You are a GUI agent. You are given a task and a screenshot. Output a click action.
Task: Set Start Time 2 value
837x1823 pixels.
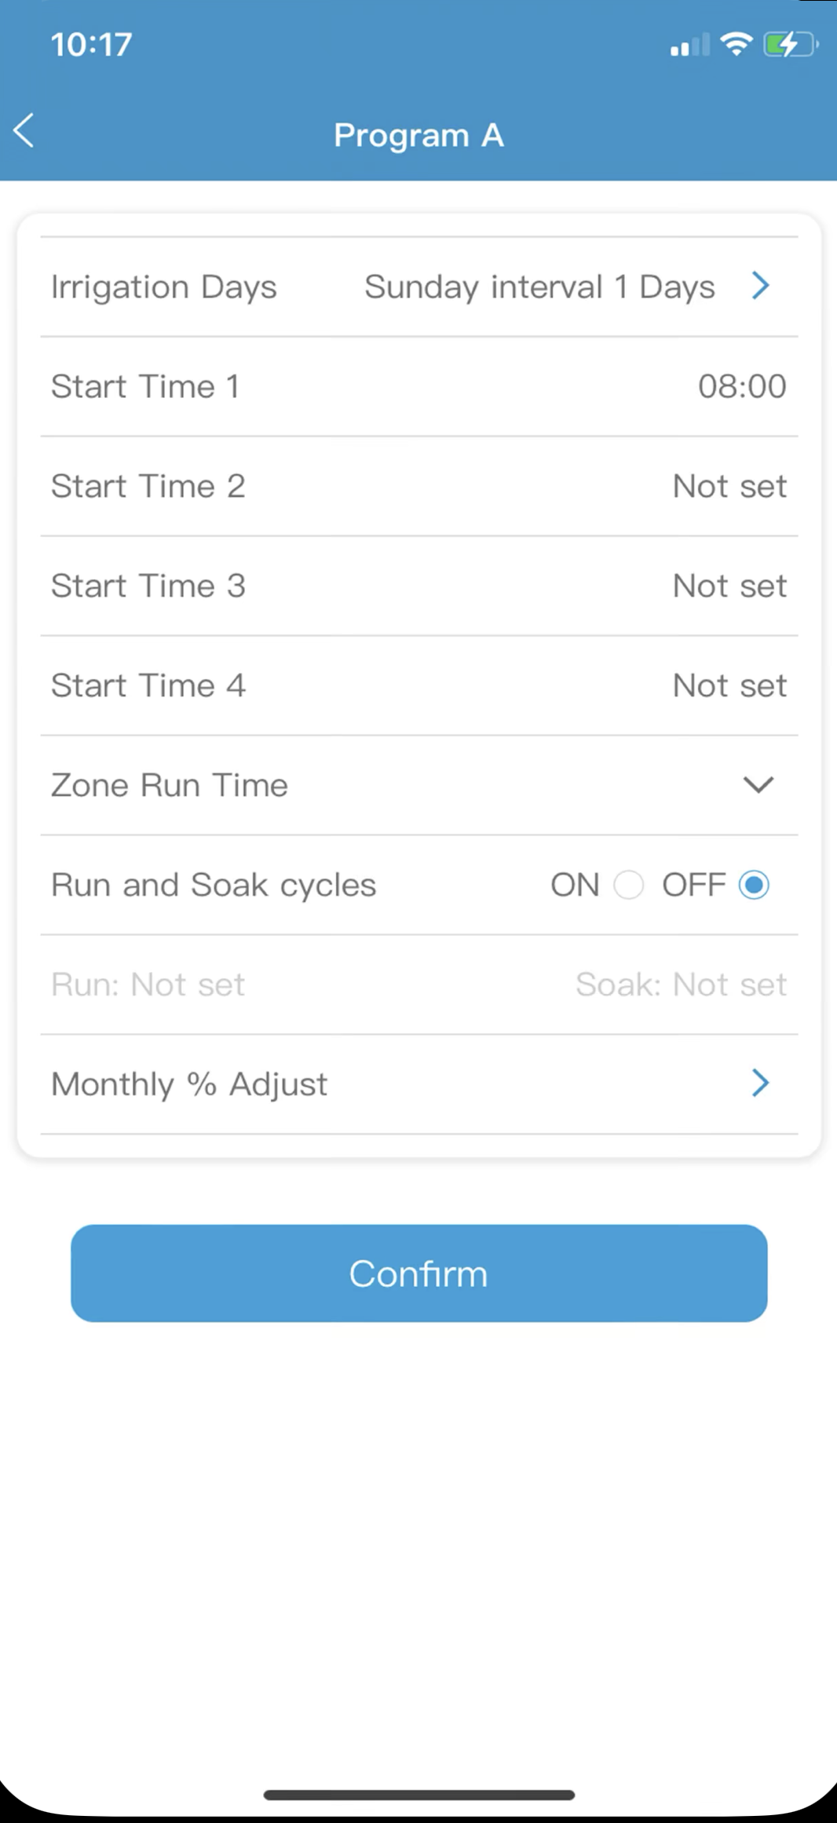pyautogui.click(x=729, y=486)
